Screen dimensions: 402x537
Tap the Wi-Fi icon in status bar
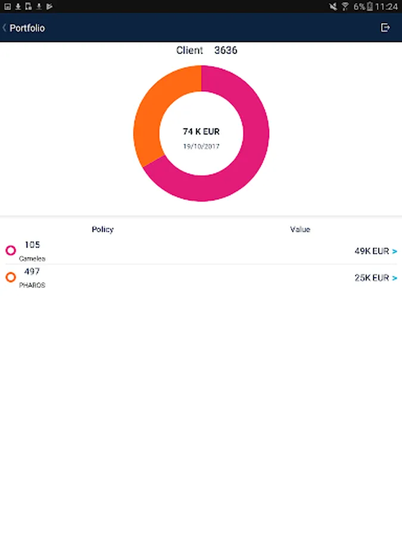click(345, 7)
